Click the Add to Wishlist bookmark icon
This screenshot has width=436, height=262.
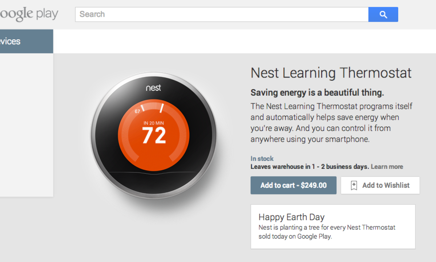click(354, 186)
